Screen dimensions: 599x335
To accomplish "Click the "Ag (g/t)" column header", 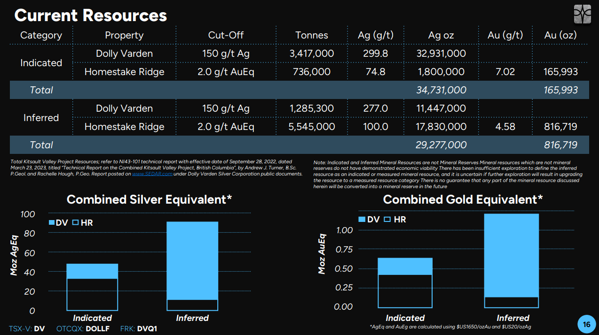I will coord(376,35).
